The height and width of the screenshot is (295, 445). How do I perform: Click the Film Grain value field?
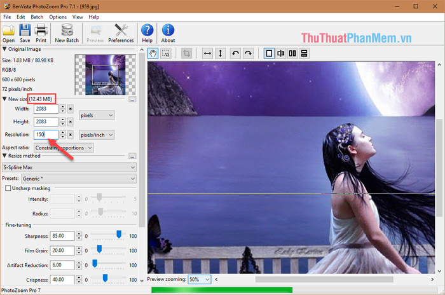(x=62, y=250)
